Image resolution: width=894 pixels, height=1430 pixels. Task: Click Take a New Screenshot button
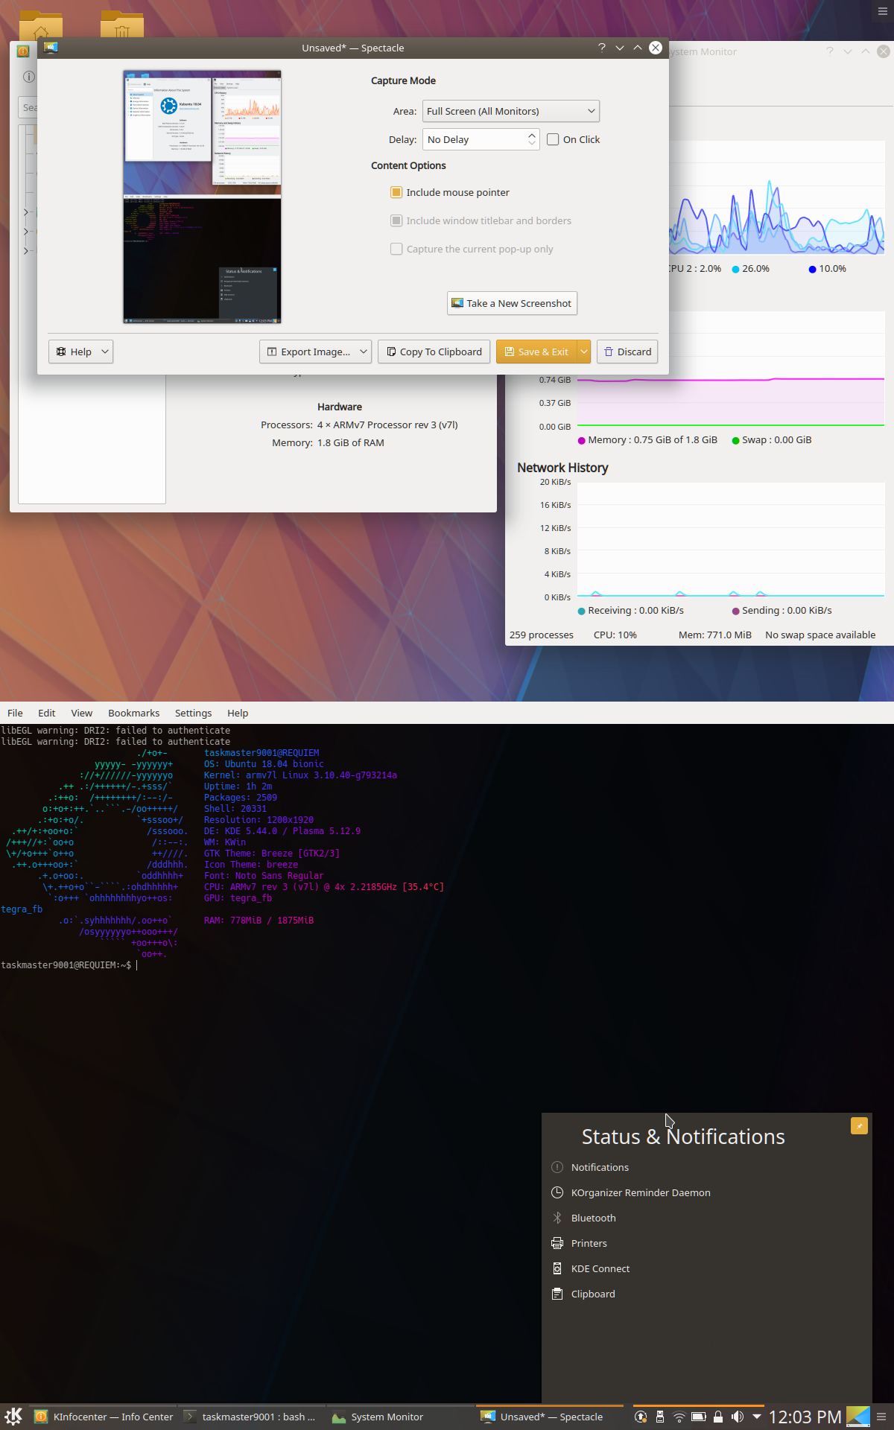click(x=512, y=303)
